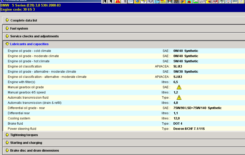This screenshot has width=245, height=155.
Task: Click the '4,0' litres transmission value
Action: click(x=176, y=103)
